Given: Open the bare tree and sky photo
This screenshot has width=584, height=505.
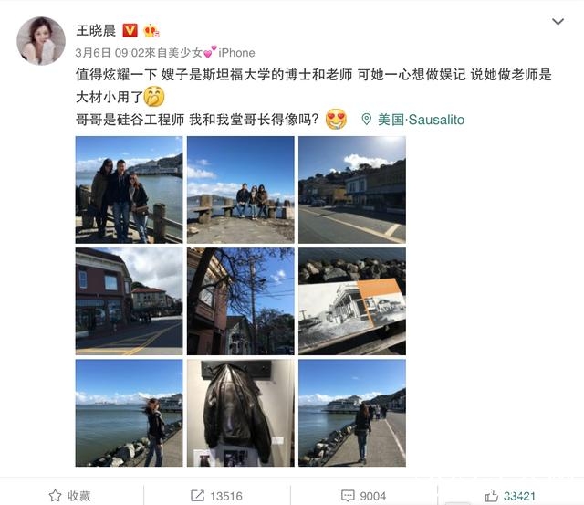Looking at the screenshot, I should pos(241,301).
